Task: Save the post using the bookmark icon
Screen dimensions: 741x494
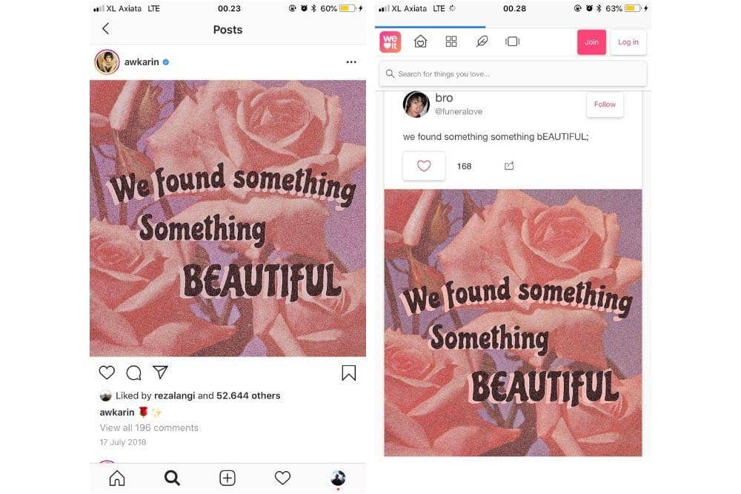Action: click(348, 373)
